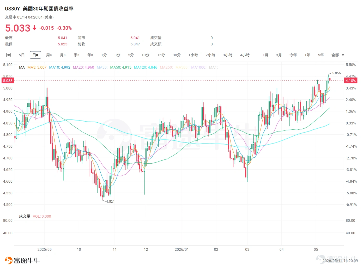The height and width of the screenshot is (269, 363).
Task: Toggle the faded MA500 indicator
Action: (182, 67)
